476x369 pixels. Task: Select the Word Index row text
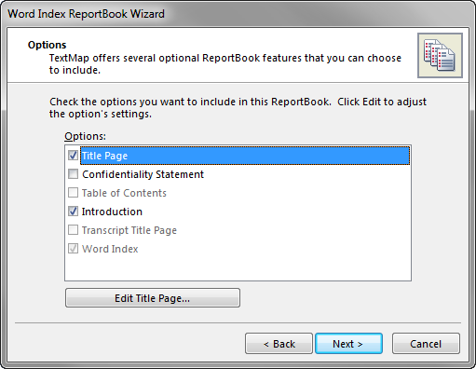click(x=110, y=249)
